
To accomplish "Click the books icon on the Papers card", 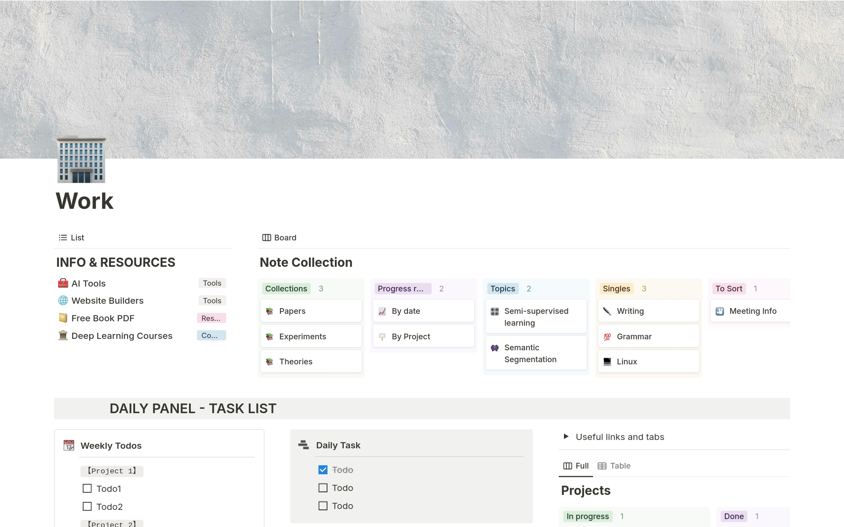I will pyautogui.click(x=270, y=311).
